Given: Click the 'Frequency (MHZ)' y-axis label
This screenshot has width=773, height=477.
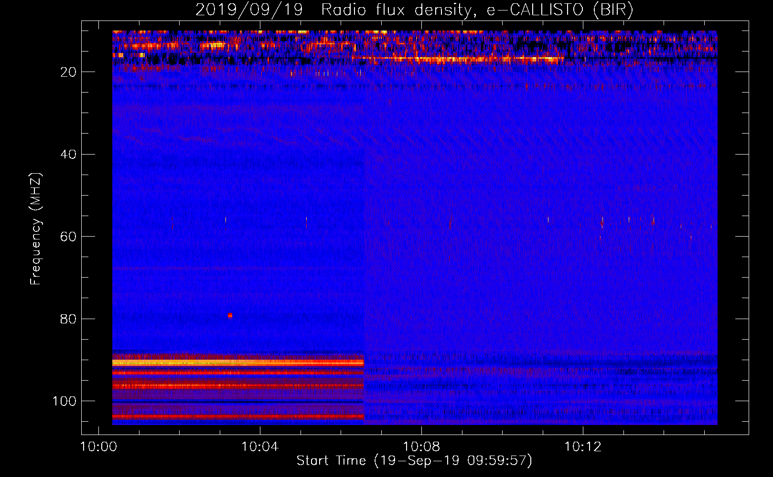Looking at the screenshot, I should tap(36, 229).
